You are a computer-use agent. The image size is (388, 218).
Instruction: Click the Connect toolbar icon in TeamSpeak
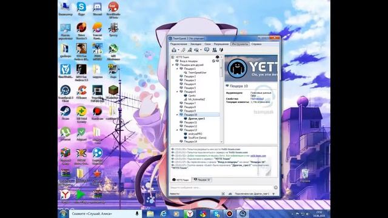point(174,50)
